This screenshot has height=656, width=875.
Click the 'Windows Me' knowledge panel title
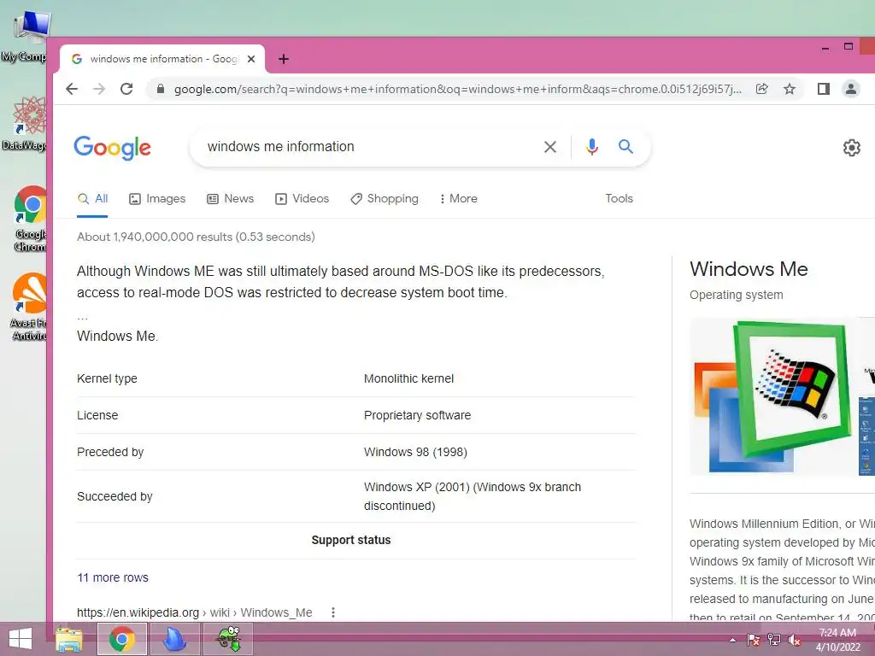tap(749, 269)
